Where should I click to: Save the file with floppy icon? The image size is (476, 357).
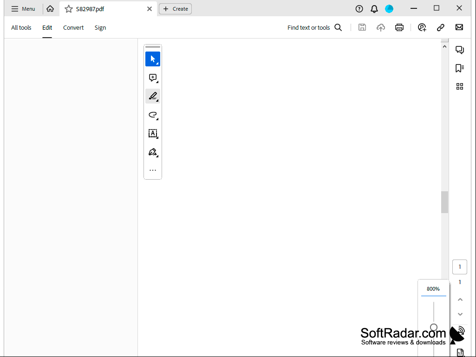pyautogui.click(x=362, y=27)
